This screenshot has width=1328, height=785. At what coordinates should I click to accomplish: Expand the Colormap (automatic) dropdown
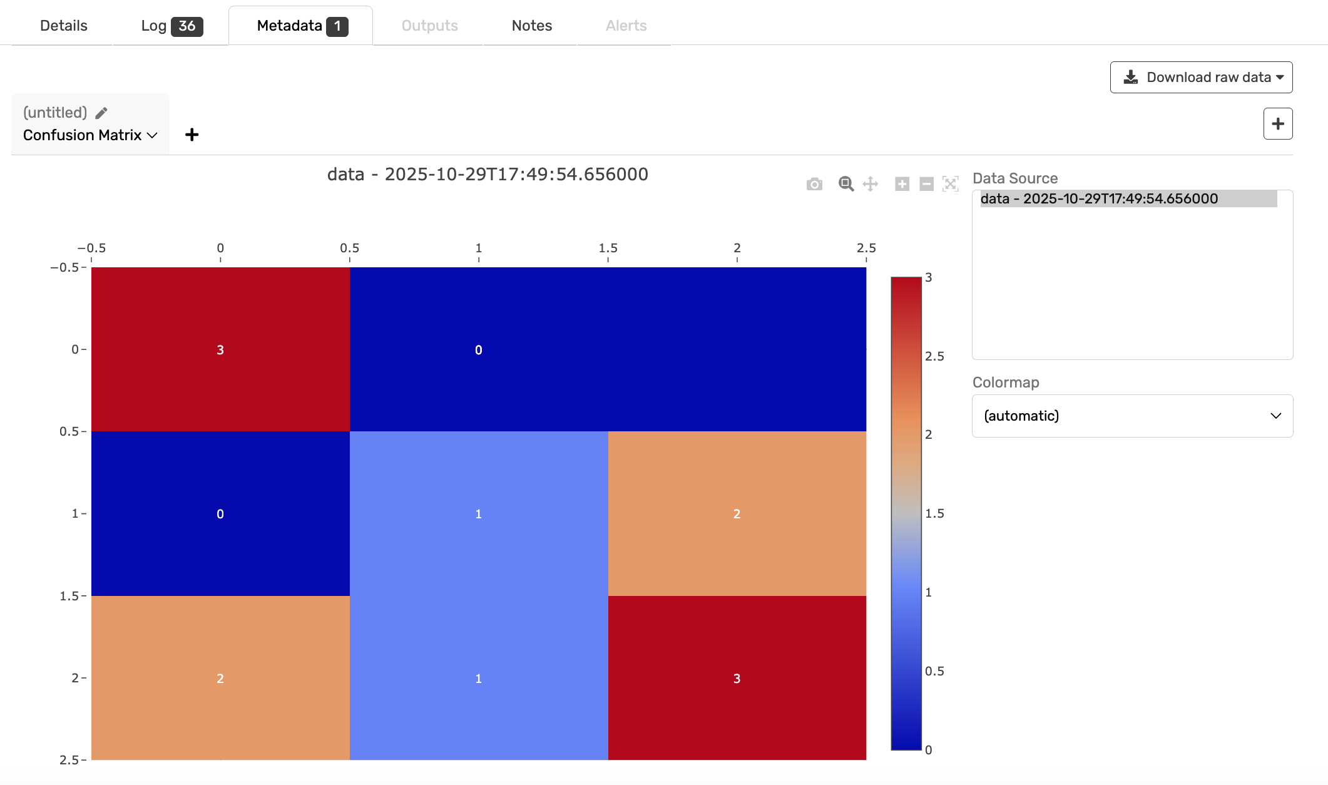point(1132,416)
